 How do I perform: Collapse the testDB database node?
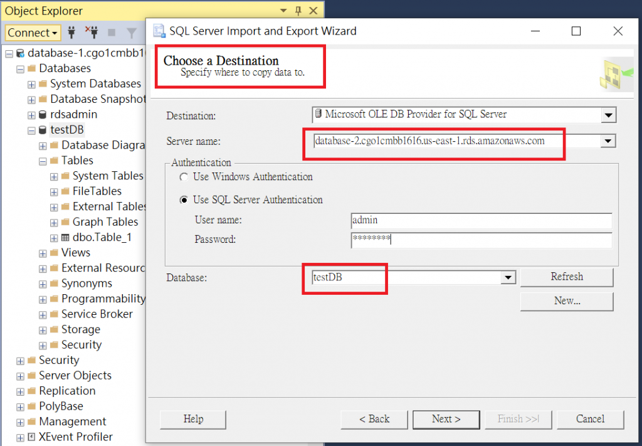click(31, 130)
